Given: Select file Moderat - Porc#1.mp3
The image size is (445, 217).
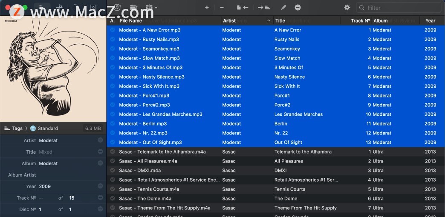Looking at the screenshot, I should 144,95.
